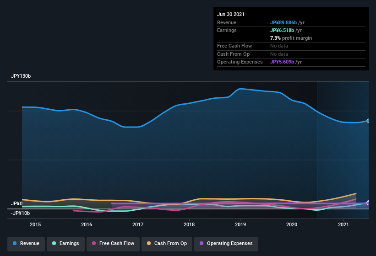376x256 pixels.
Task: Select the Revenue endpoint marker on chart
Action: coord(368,121)
